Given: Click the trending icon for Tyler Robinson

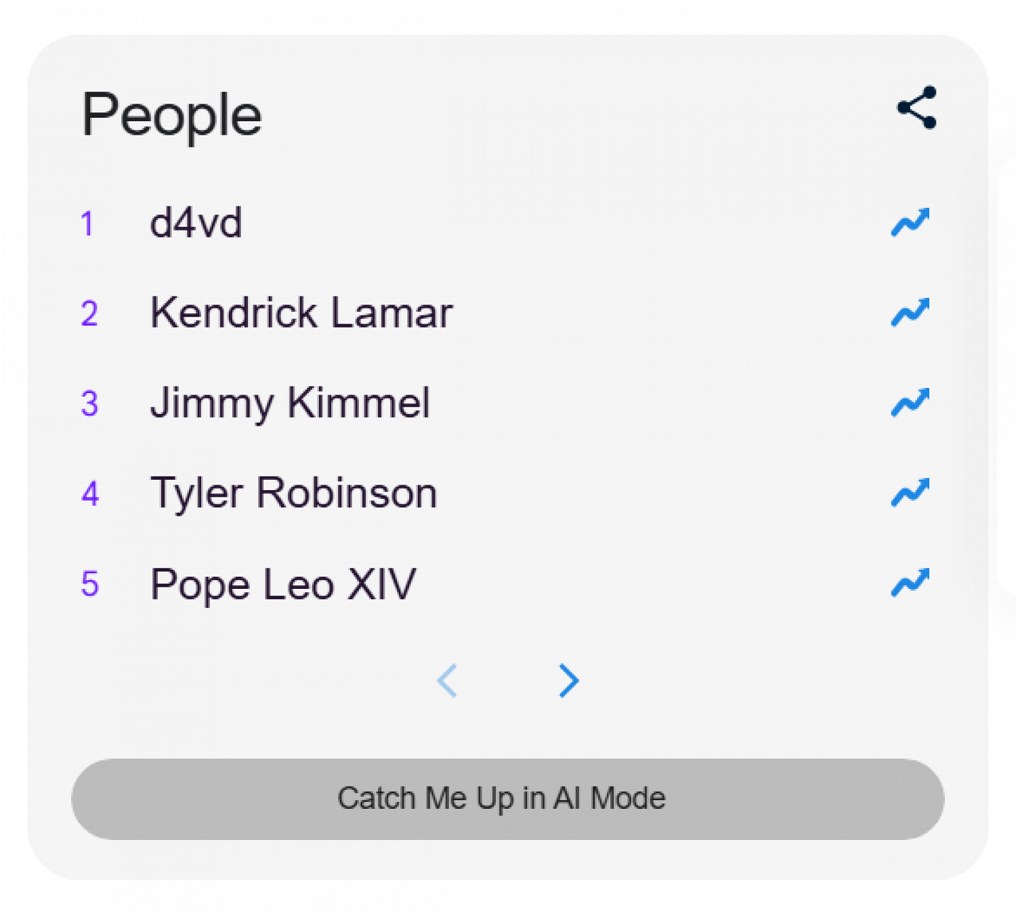Looking at the screenshot, I should pos(910,492).
